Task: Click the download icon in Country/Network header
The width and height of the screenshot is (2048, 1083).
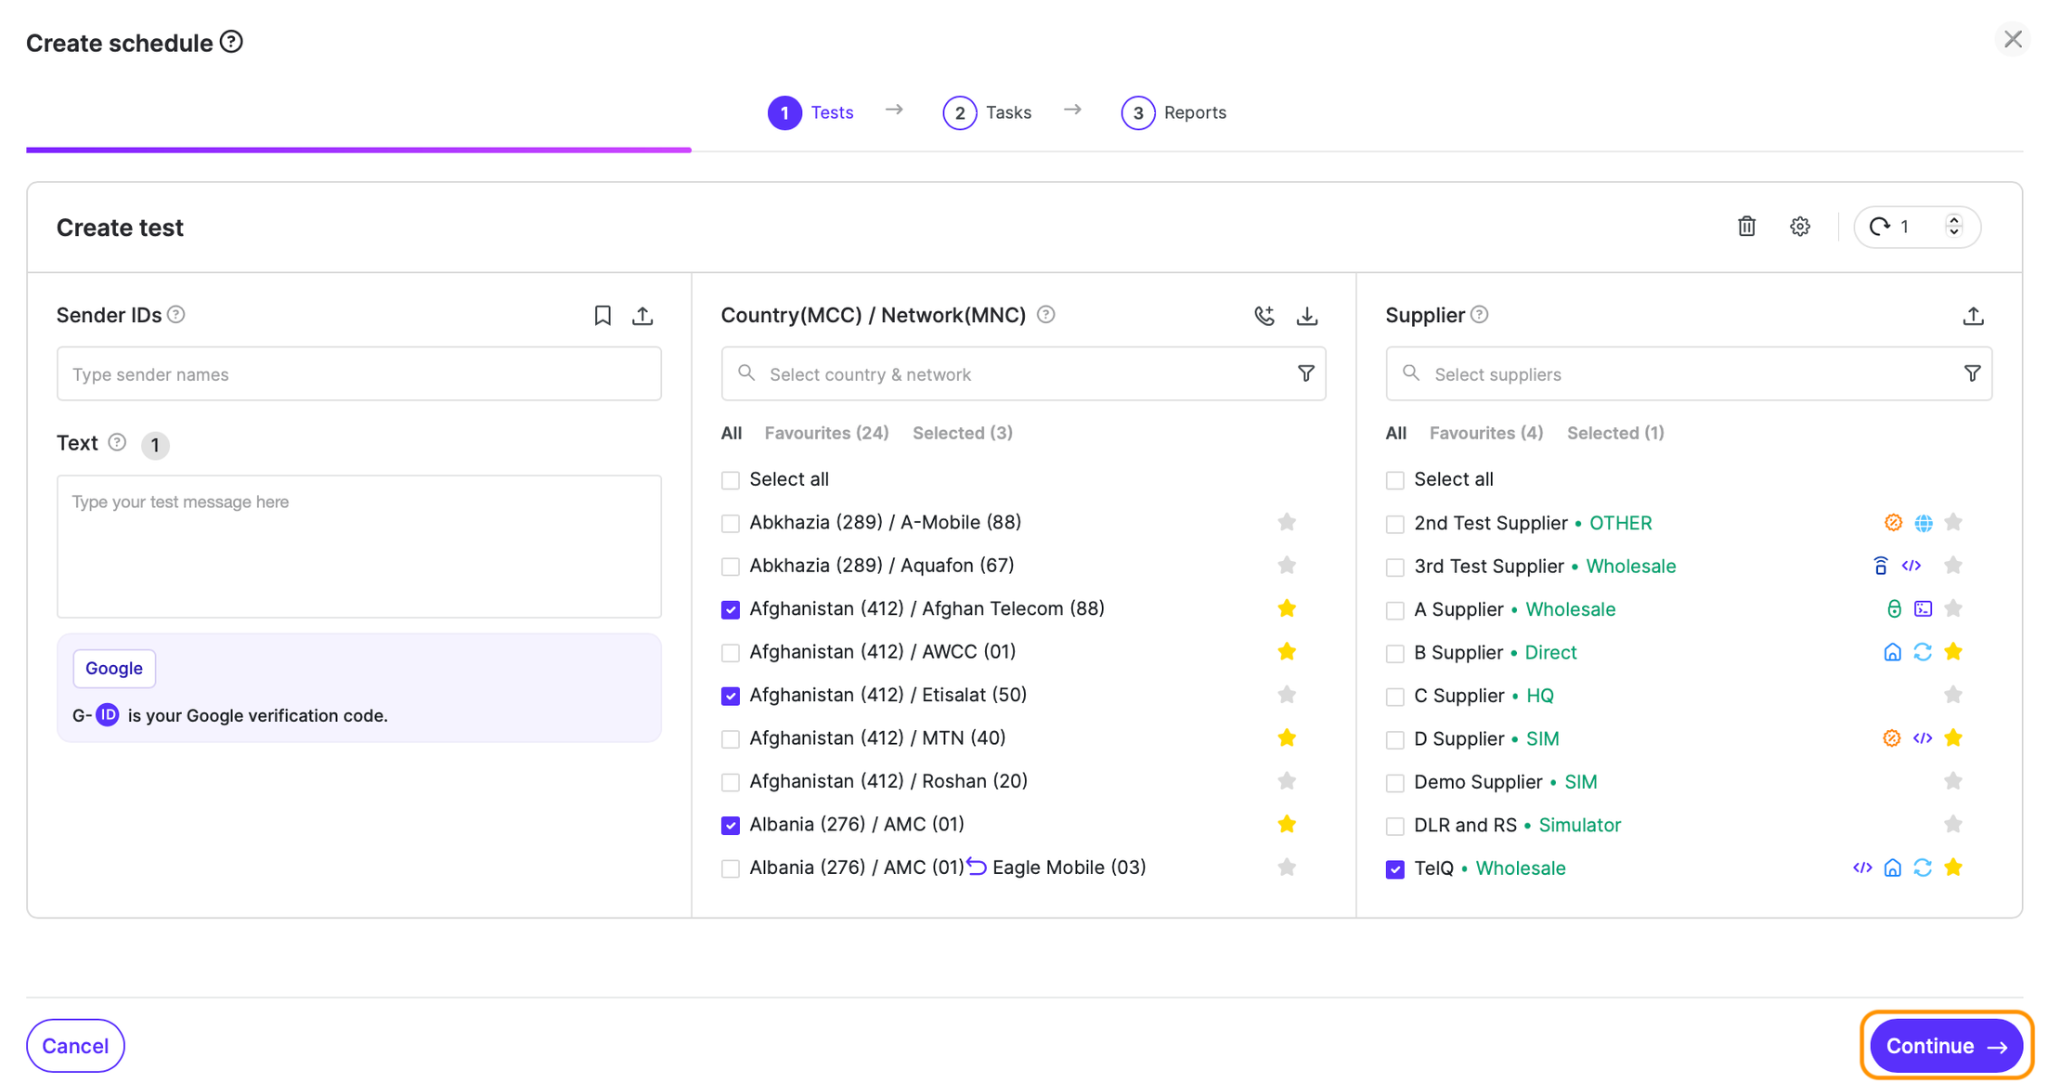Action: (x=1306, y=316)
